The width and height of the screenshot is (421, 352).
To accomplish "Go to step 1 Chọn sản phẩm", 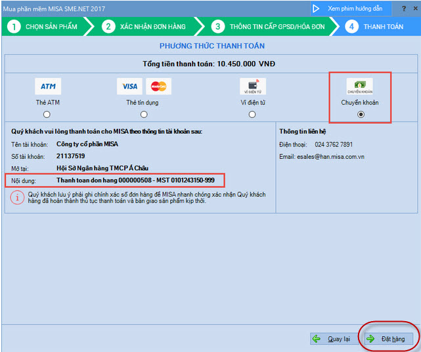I will pyautogui.click(x=45, y=27).
